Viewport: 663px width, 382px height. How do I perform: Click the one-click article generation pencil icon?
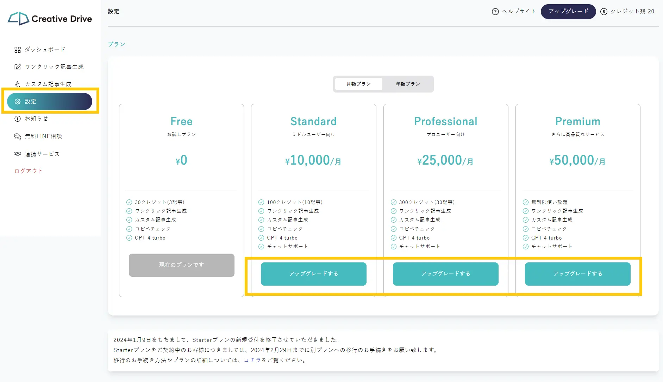click(18, 67)
